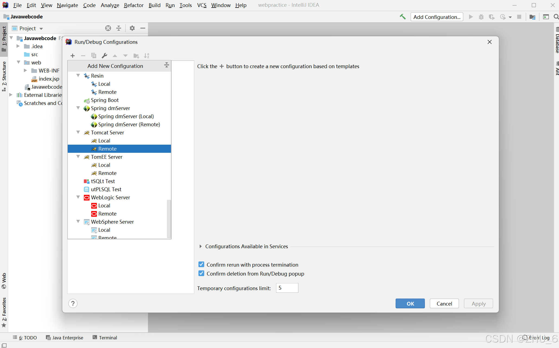Open the Database side panel tab
559x348 pixels.
pos(557,40)
